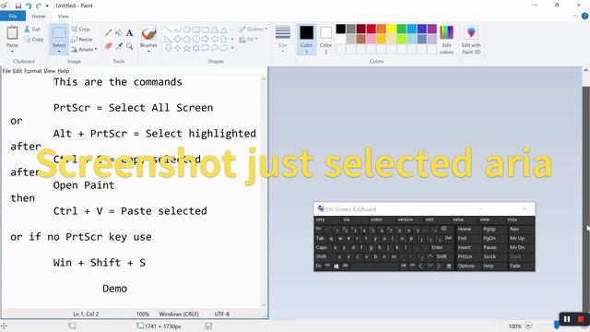Select the Eraser tool
The image size is (590, 332).
coord(109,46)
